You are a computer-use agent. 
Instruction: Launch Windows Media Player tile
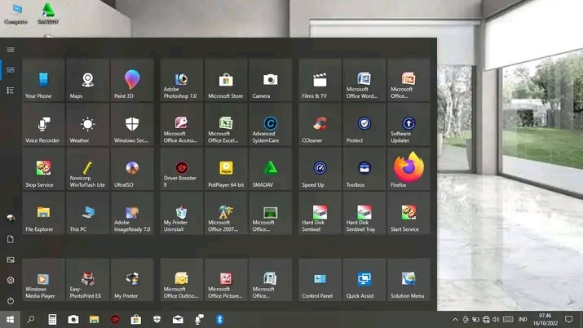[x=43, y=280]
